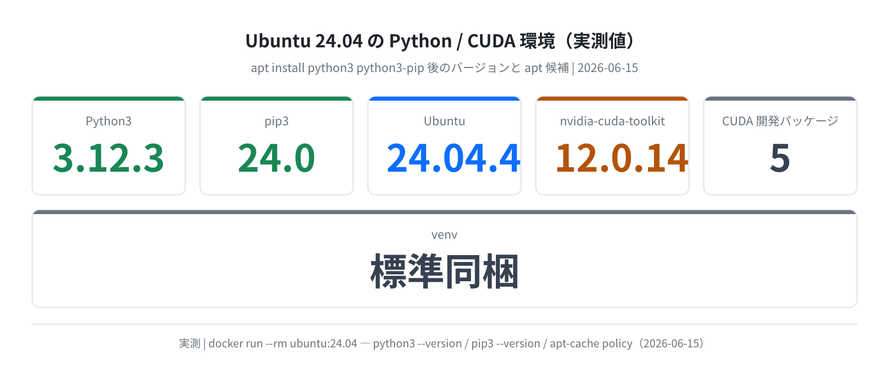The width and height of the screenshot is (889, 371).
Task: Click the toolkit version value 12.0.14
Action: pos(622,158)
